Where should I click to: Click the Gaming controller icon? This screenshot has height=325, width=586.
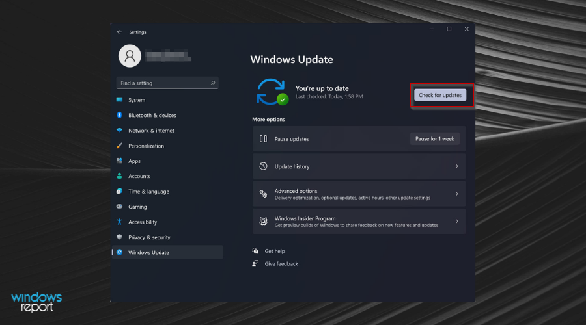pyautogui.click(x=120, y=206)
